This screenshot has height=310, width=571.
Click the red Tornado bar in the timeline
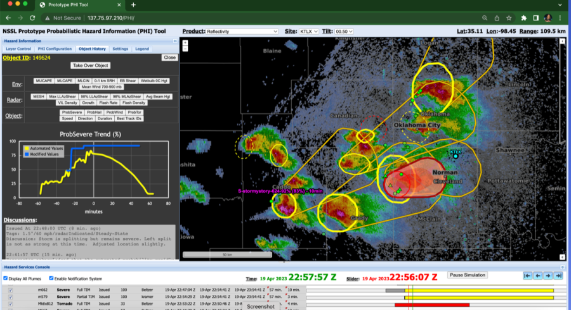[x=438, y=304]
